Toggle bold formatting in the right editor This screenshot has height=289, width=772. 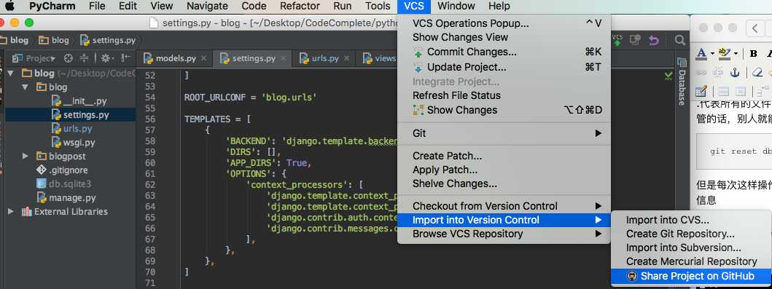tap(753, 54)
